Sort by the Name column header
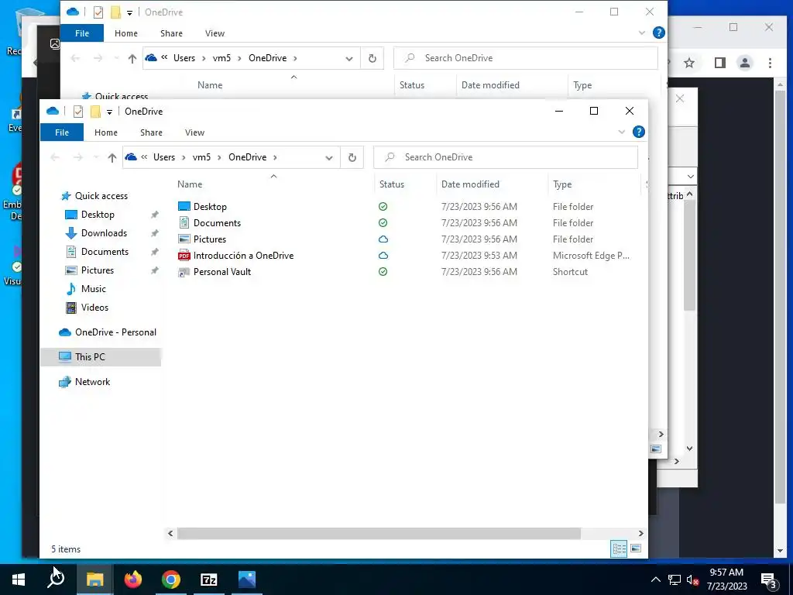Screen dimensions: 793x595 coord(190,184)
